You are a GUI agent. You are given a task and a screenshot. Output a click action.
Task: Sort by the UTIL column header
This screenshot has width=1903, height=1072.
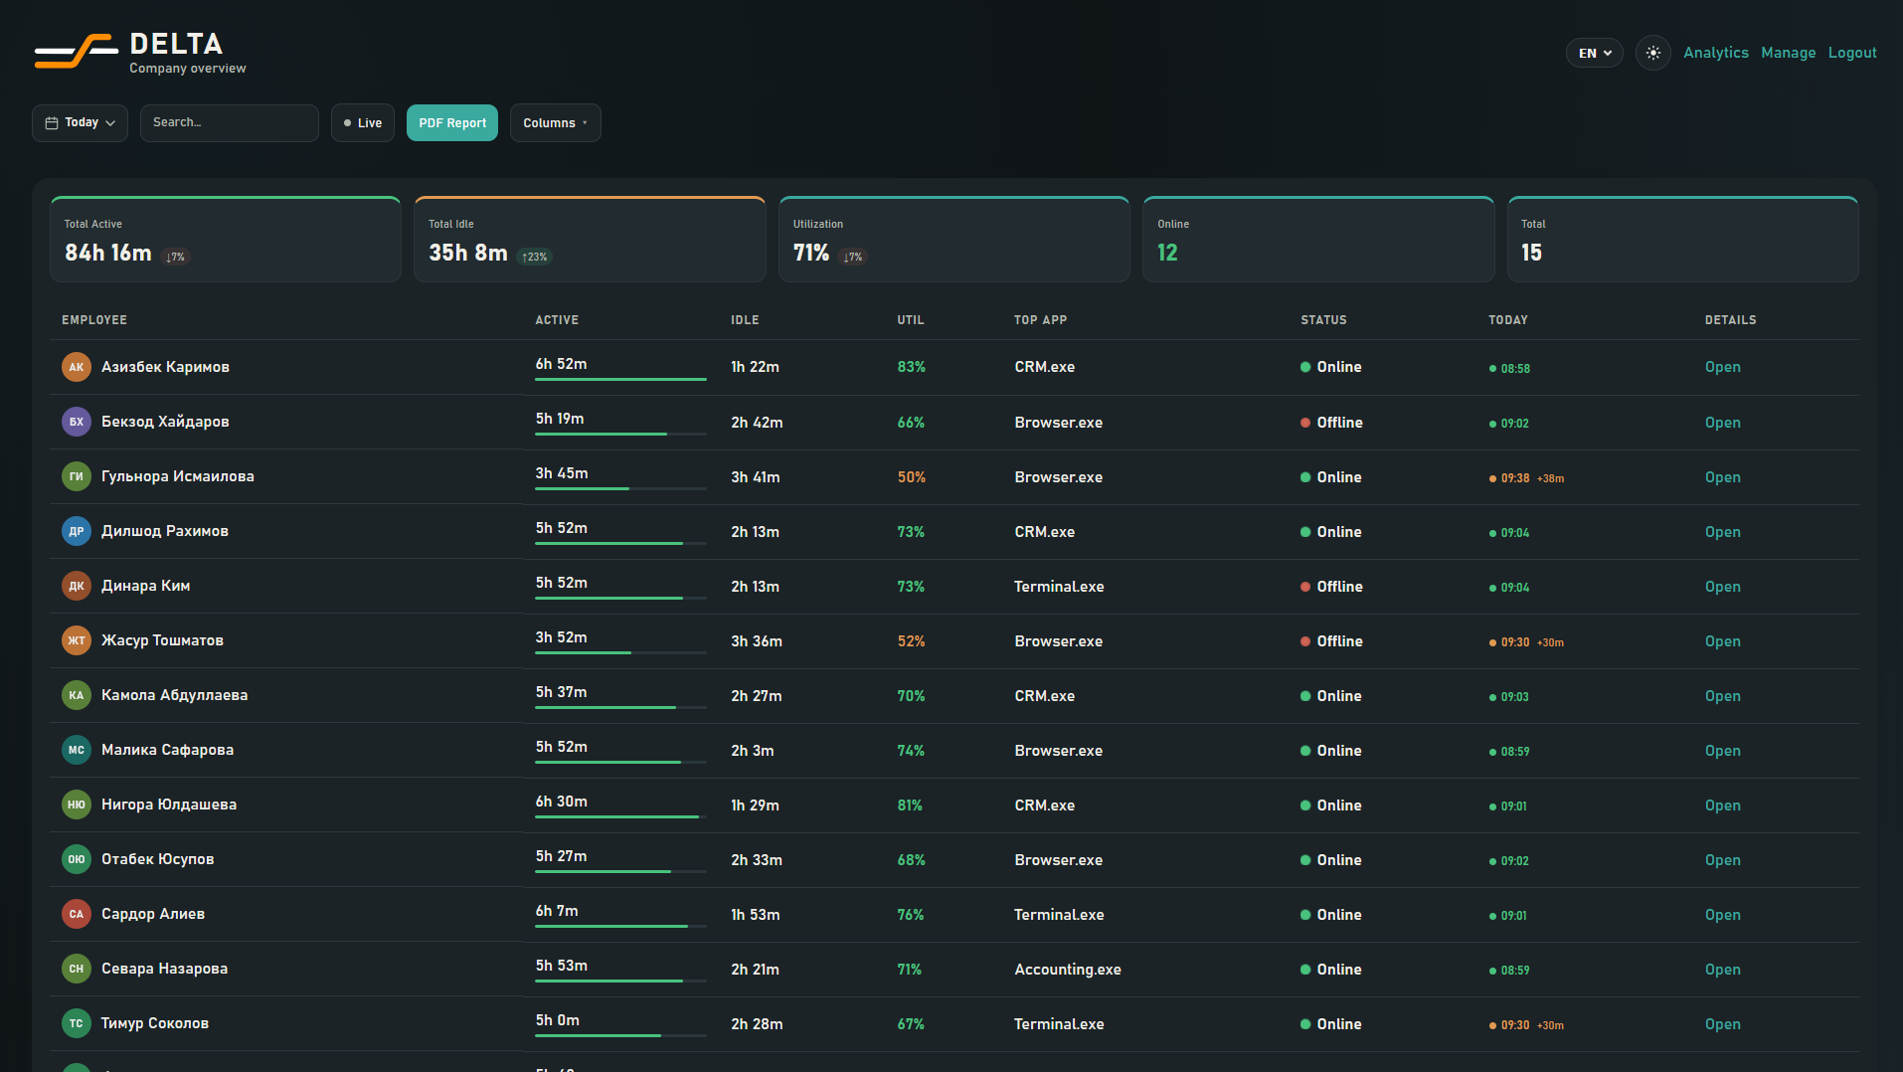(911, 320)
